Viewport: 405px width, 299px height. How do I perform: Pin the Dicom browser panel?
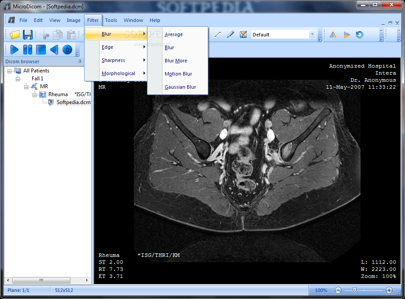pyautogui.click(x=80, y=61)
